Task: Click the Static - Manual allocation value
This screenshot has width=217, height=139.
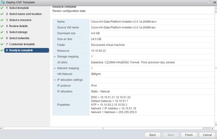Action: click(x=100, y=91)
